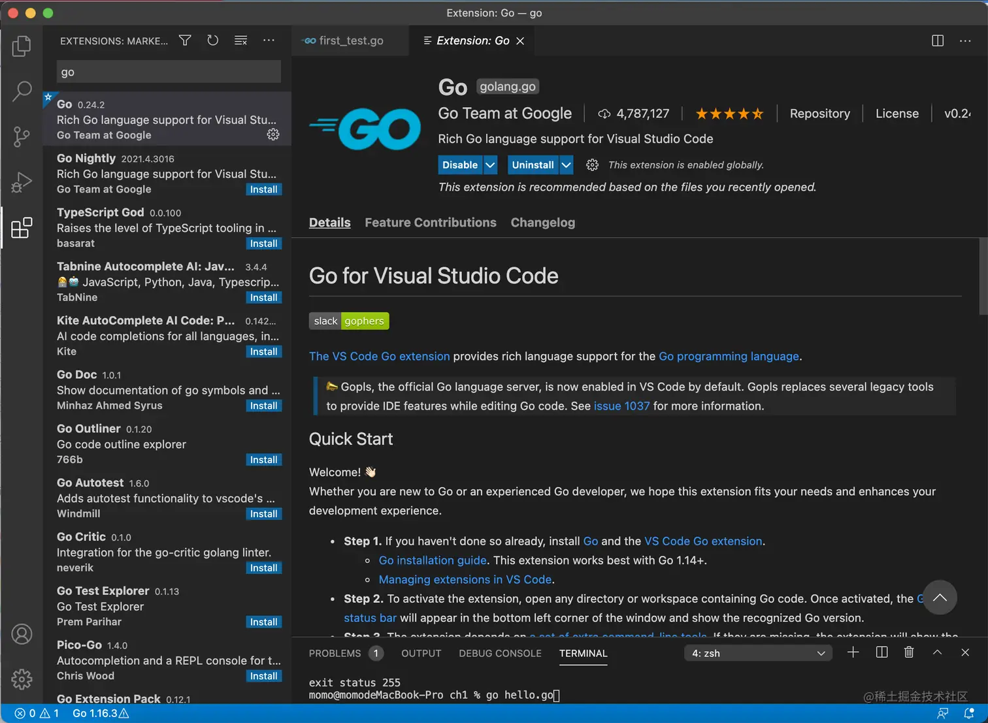Select Pico-Go extension entry
Viewport: 988px width, 723px height.
point(167,660)
